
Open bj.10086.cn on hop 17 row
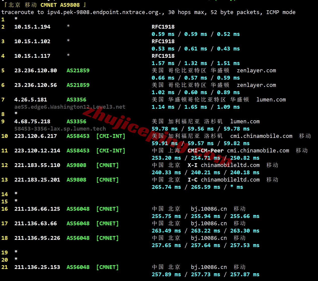click(209, 223)
